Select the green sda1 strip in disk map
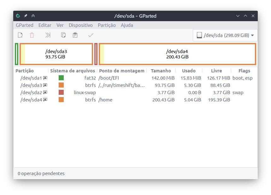271x195 pixels. tap(17, 54)
